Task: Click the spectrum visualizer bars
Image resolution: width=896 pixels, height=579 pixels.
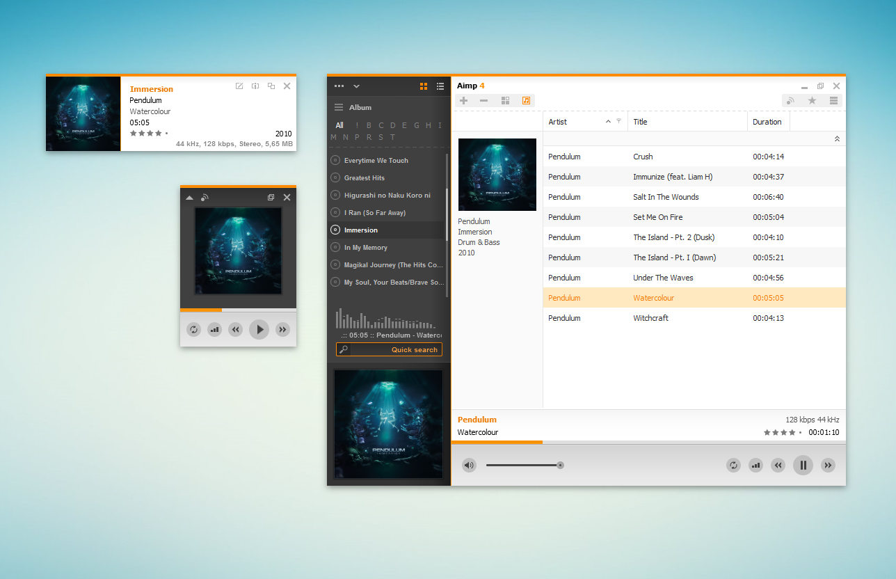Action: [386, 319]
